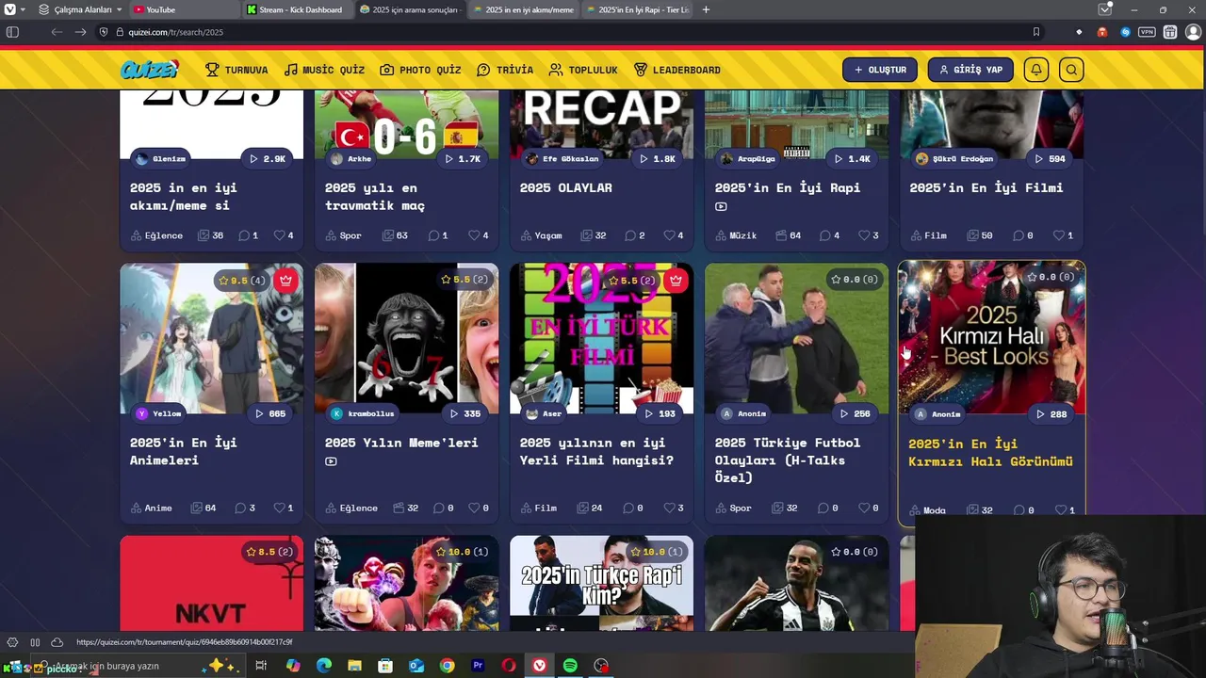Open 'En İyi Türk Filmi' card thumbnail
1206x678 pixels.
click(x=601, y=338)
